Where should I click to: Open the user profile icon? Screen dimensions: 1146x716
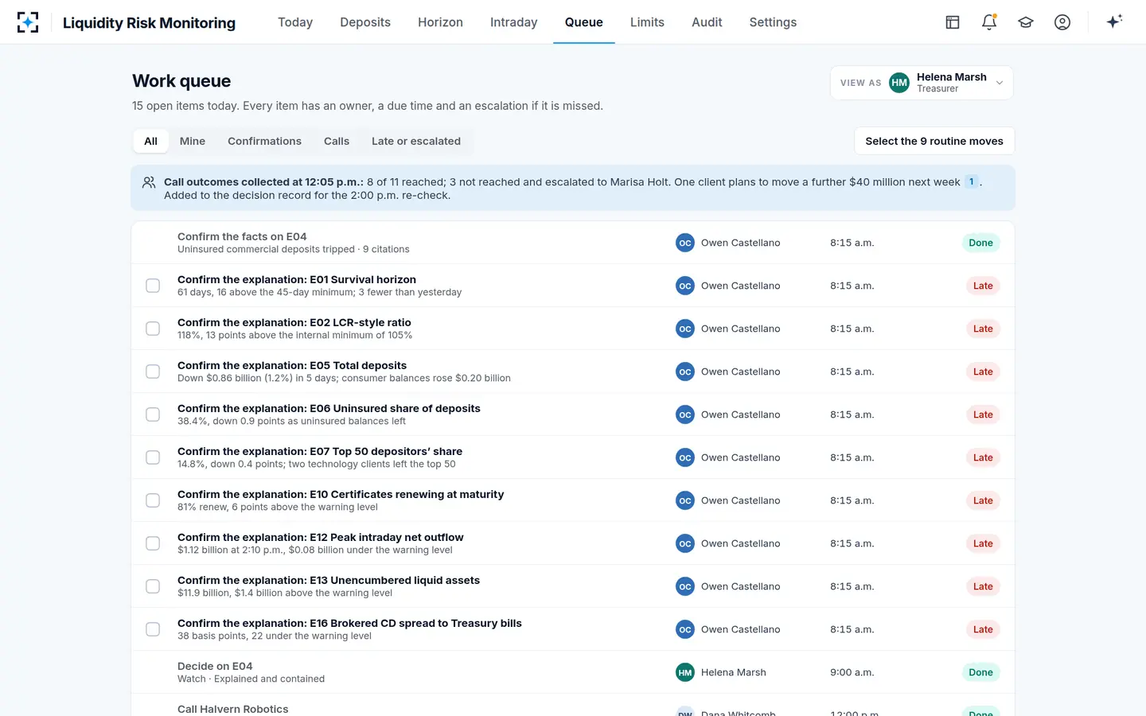coord(1062,22)
